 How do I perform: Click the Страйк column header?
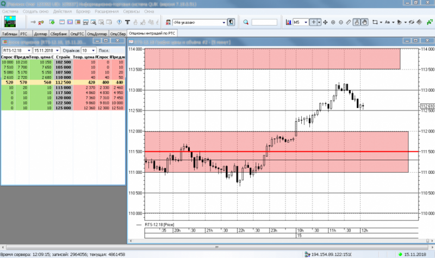63,57
